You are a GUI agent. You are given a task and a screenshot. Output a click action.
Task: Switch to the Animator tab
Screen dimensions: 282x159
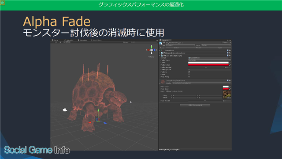[x=69, y=40]
